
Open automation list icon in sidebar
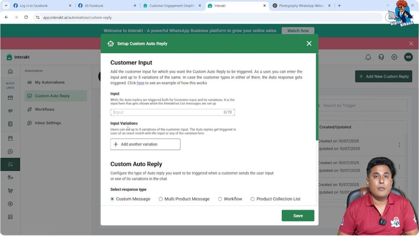click(x=10, y=165)
